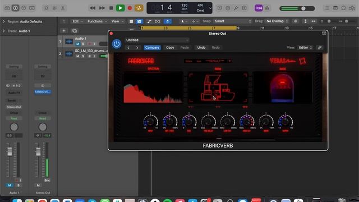The image size is (359, 202).
Task: Open the View menu in tracks area
Action: tap(117, 21)
